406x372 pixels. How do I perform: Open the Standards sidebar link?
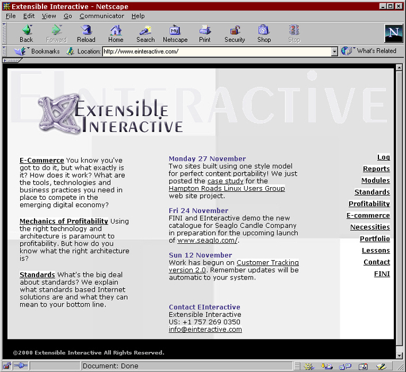point(372,192)
